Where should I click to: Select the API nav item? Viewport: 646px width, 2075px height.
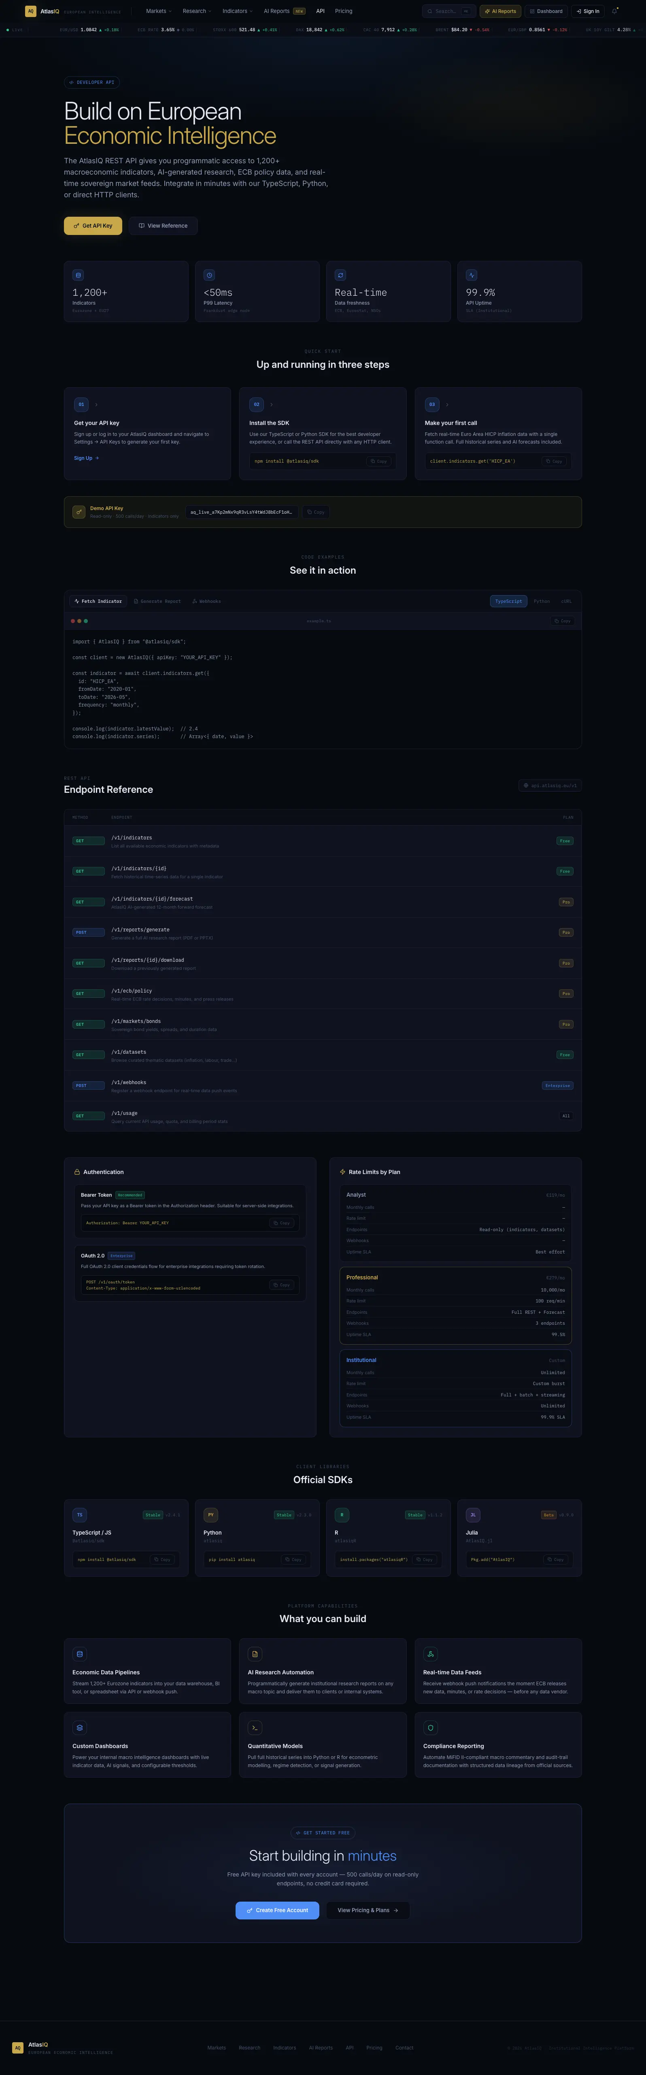coord(320,11)
